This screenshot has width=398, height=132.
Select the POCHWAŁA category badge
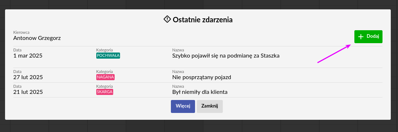[x=108, y=55]
